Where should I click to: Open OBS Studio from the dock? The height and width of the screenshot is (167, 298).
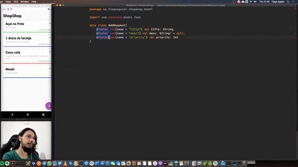click(81, 163)
